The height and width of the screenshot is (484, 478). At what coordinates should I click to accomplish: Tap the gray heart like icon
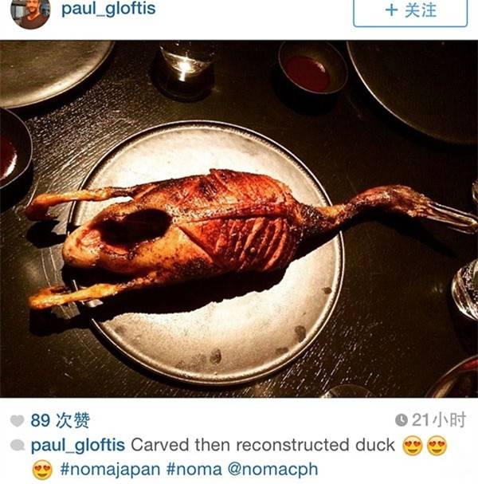(18, 420)
